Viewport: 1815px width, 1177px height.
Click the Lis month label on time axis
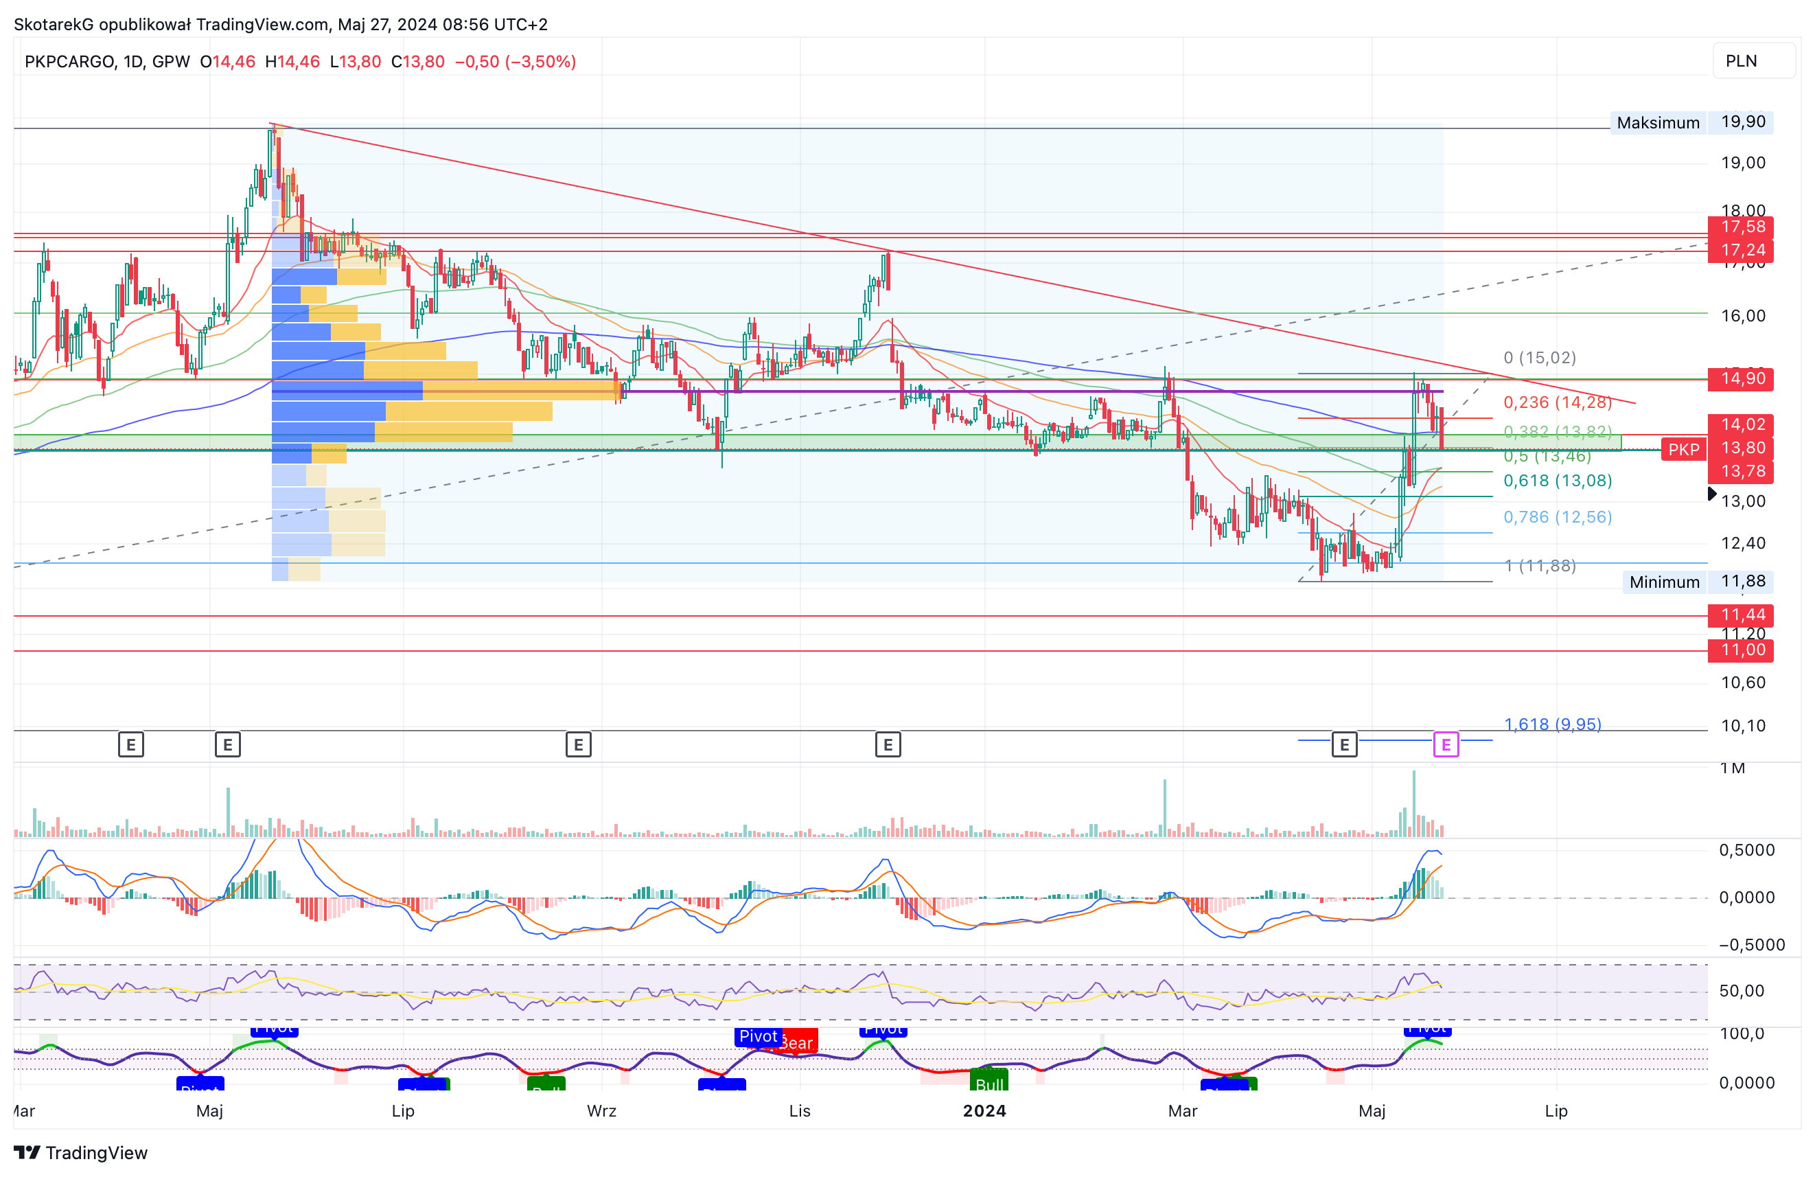[800, 1110]
